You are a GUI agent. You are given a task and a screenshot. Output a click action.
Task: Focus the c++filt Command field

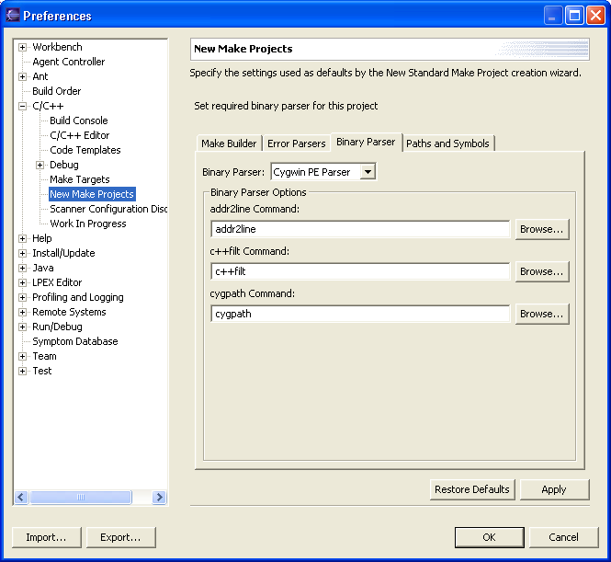point(360,271)
